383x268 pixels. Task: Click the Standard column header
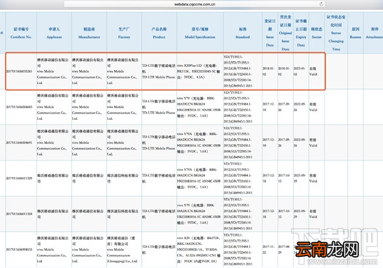tap(243, 33)
